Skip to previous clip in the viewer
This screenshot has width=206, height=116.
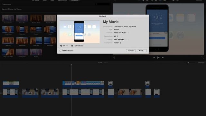click(x=154, y=58)
